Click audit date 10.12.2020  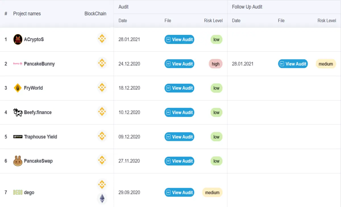pyautogui.click(x=129, y=112)
